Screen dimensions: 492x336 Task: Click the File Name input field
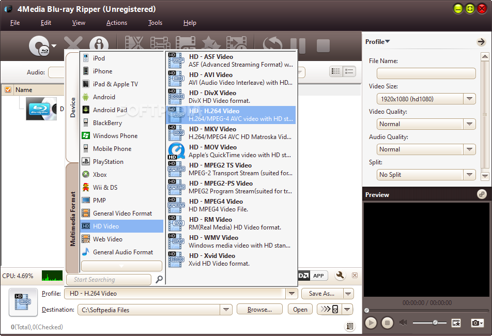pos(426,73)
